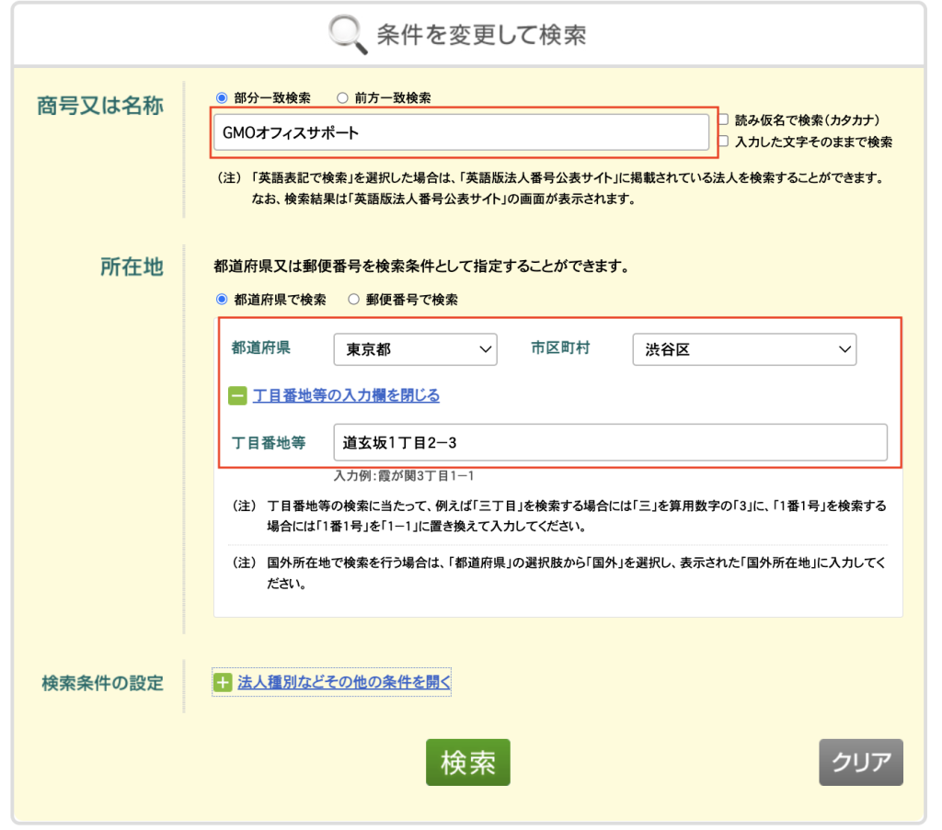
Task: Open the 市区町村 dropdown showing 渋谷区
Action: (x=744, y=349)
